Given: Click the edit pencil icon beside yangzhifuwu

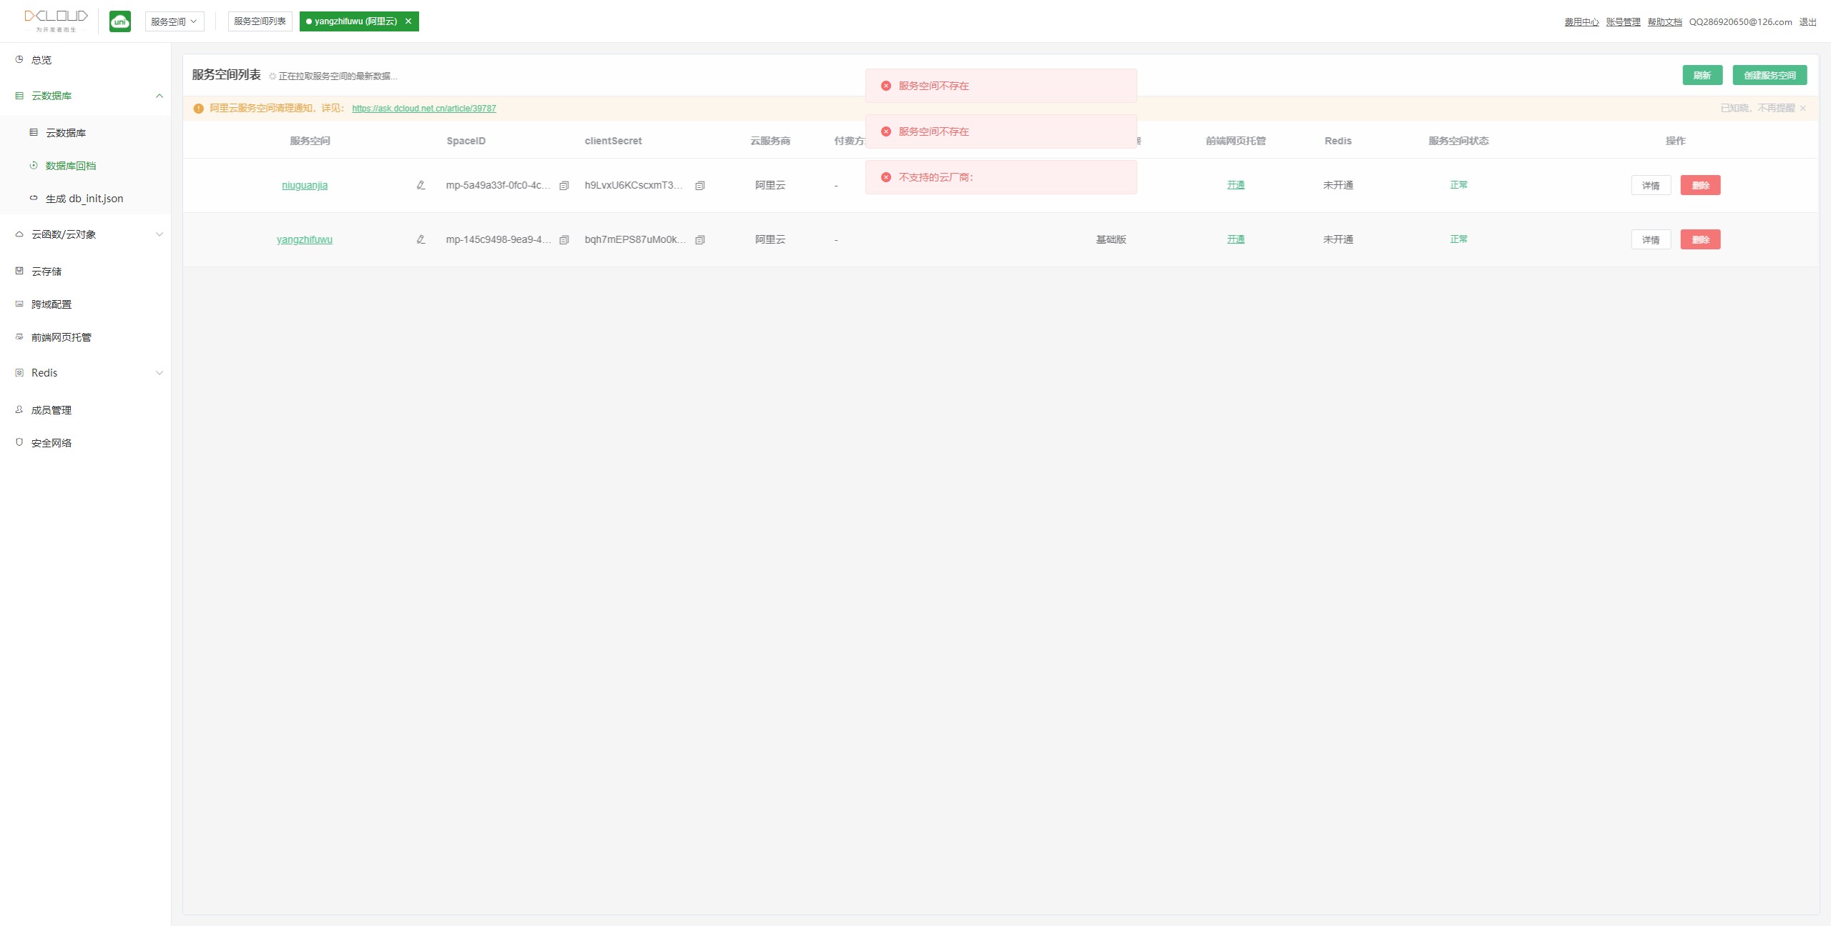Looking at the screenshot, I should [x=421, y=239].
